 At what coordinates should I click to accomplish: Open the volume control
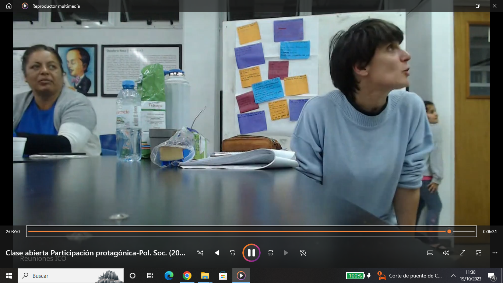[x=446, y=253]
